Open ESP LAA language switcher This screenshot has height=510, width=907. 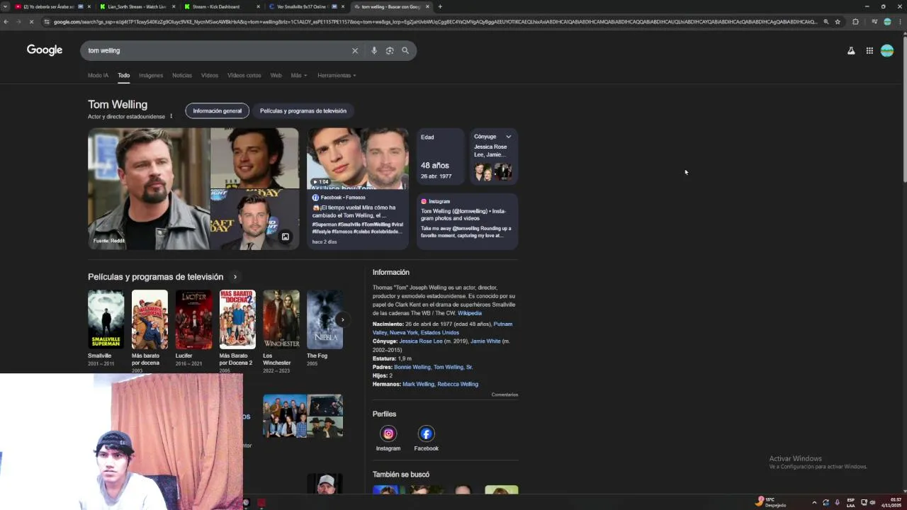click(x=851, y=502)
